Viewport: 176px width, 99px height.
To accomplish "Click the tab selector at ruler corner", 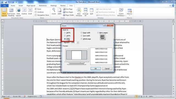I will (2, 21).
